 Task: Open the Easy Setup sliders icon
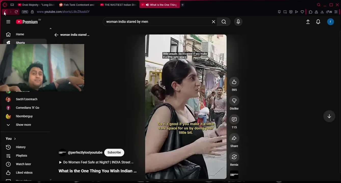click(x=336, y=12)
